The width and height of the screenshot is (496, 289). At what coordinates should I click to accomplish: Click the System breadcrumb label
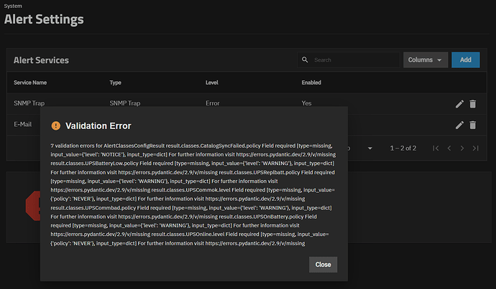click(x=14, y=7)
